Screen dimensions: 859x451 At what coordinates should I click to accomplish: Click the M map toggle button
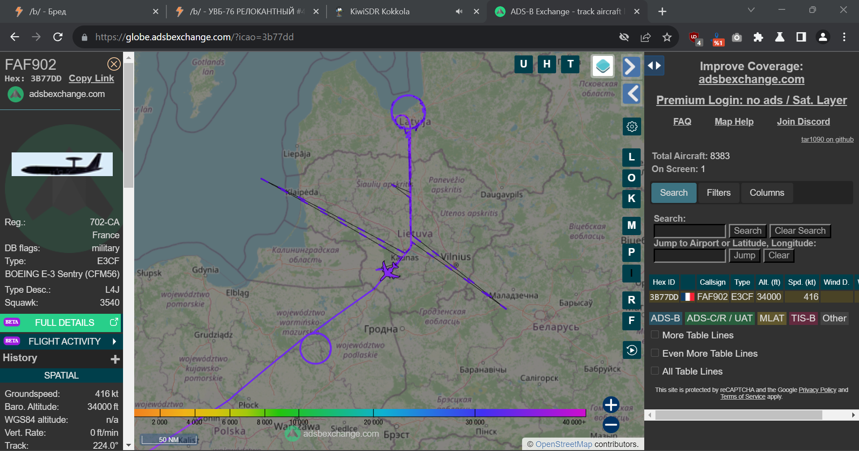tap(632, 225)
